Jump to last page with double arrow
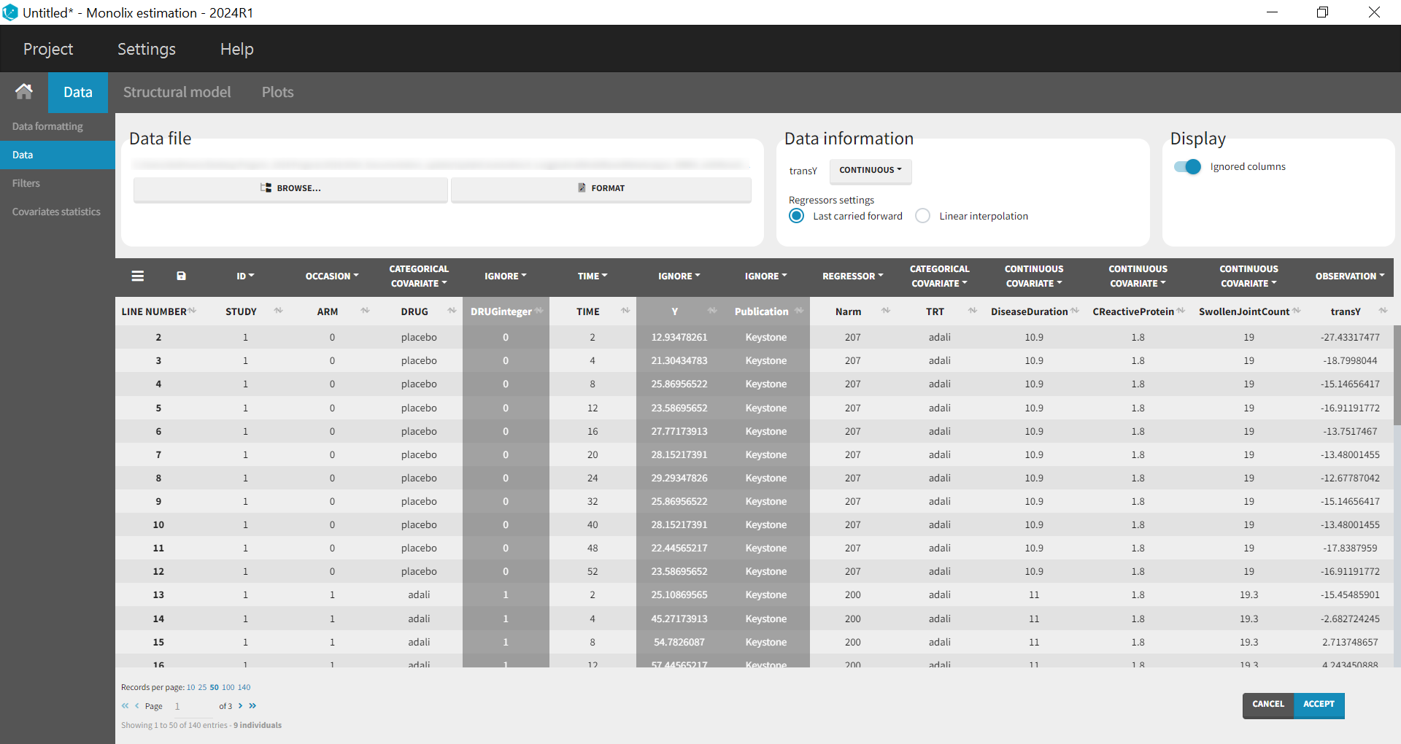Viewport: 1401px width, 744px height. 252,706
